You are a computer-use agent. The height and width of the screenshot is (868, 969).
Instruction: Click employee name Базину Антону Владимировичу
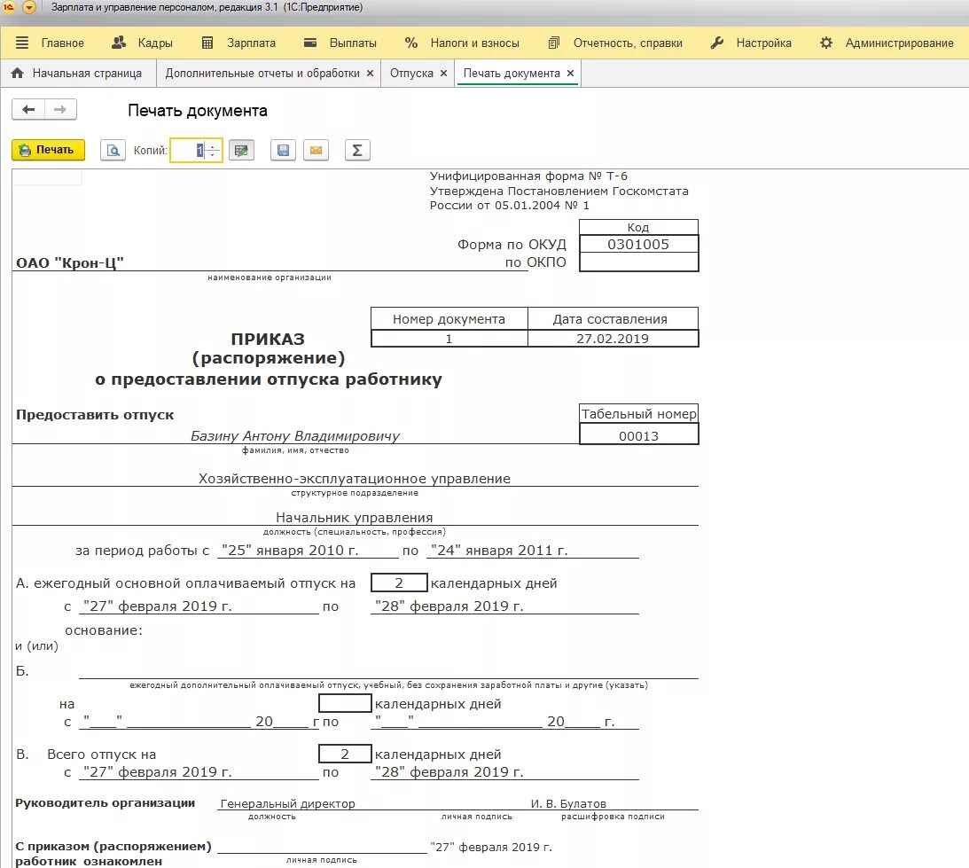(x=295, y=436)
